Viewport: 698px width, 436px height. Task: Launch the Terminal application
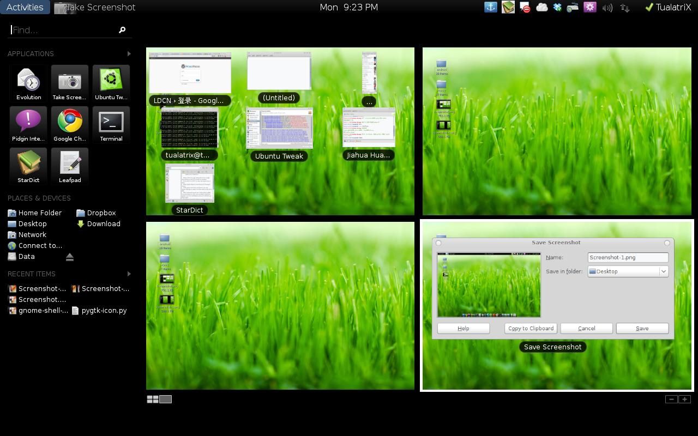coord(111,124)
